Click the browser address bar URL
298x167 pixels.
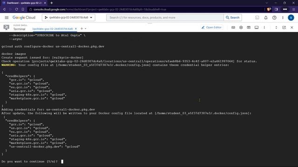(x=100, y=9)
